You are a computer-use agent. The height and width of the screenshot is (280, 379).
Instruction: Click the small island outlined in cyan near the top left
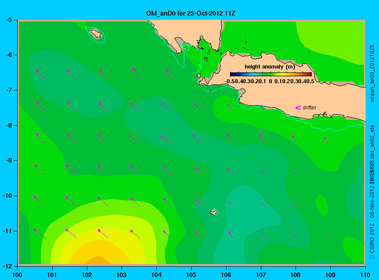(96, 33)
